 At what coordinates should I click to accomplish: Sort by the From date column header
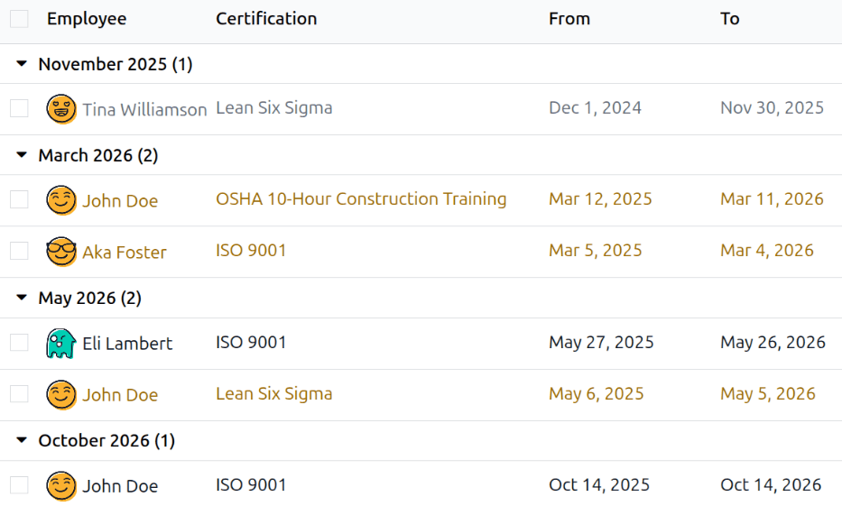[569, 19]
